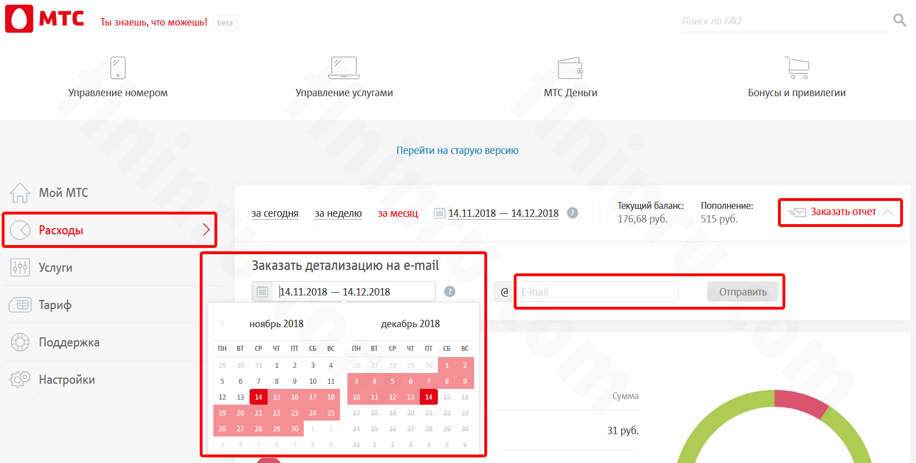
Task: Click the E-mail input field
Action: coord(597,292)
